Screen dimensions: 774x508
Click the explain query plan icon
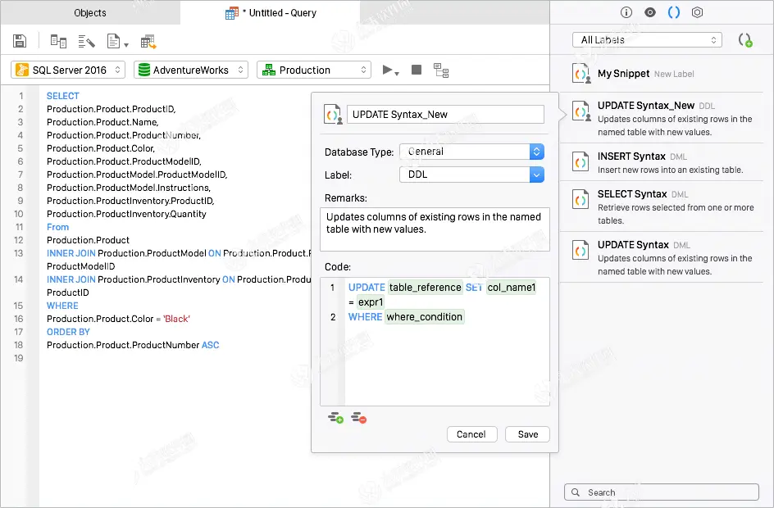coord(441,70)
